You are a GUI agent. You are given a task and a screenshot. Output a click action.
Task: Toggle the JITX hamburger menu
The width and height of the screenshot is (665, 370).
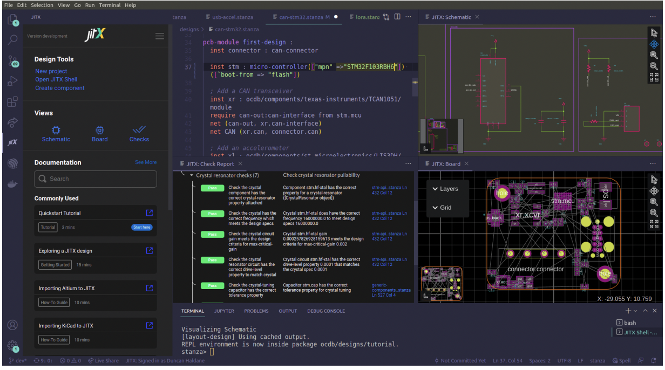pos(159,36)
